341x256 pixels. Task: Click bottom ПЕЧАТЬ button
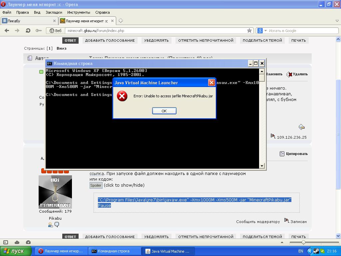click(x=299, y=237)
